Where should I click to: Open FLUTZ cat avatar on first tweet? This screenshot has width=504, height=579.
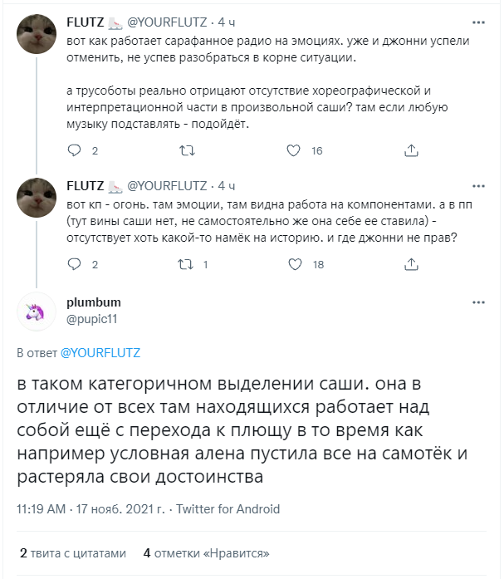point(37,35)
